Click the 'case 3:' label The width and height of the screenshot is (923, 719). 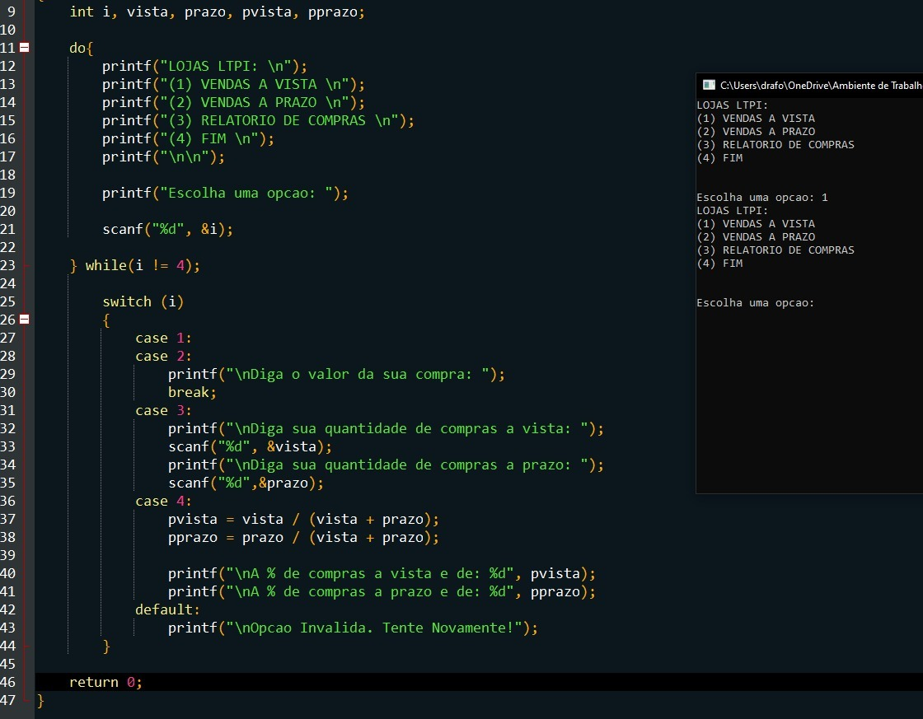(163, 411)
